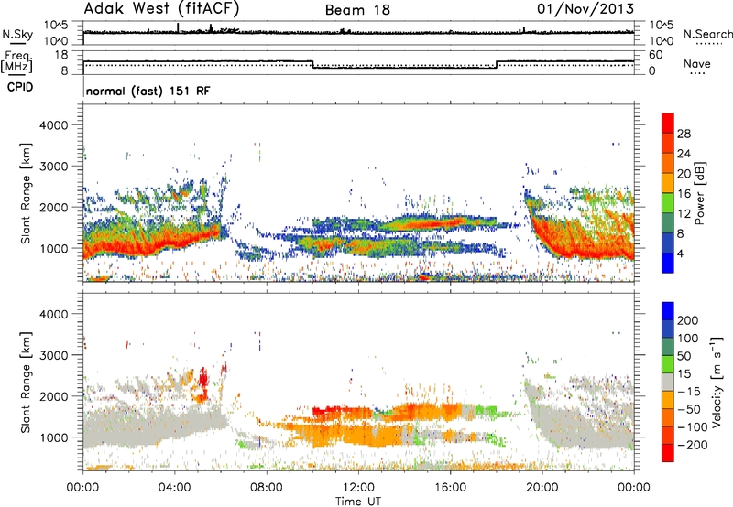
Task: Click the '20:00' time axis label
Action: (542, 488)
